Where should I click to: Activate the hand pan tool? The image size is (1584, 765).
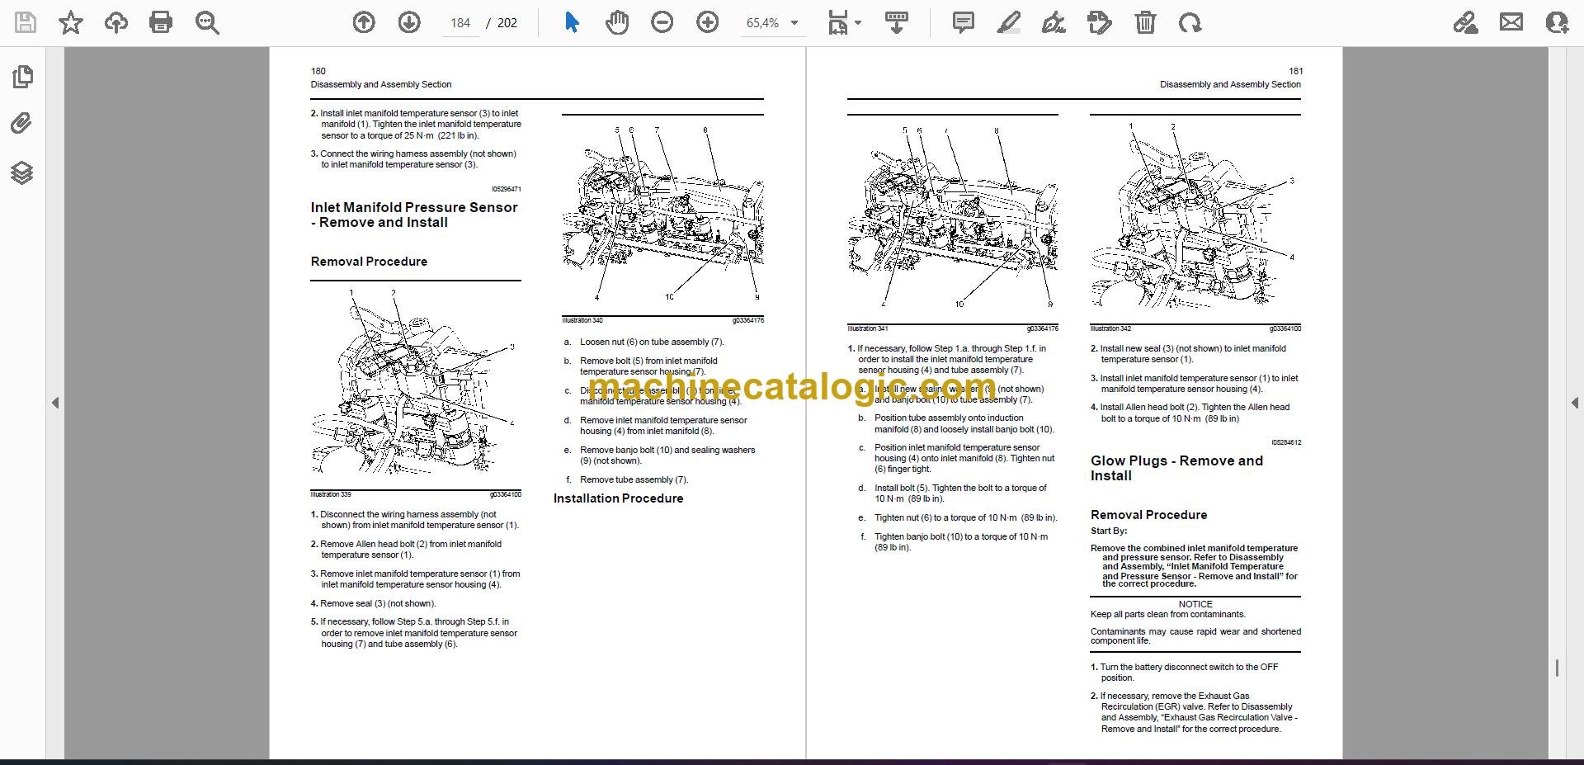(616, 22)
